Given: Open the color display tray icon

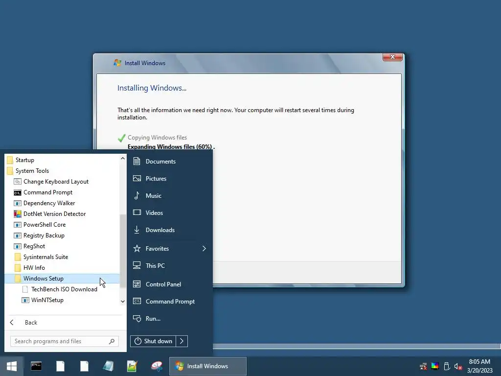Looking at the screenshot, I should point(435,366).
